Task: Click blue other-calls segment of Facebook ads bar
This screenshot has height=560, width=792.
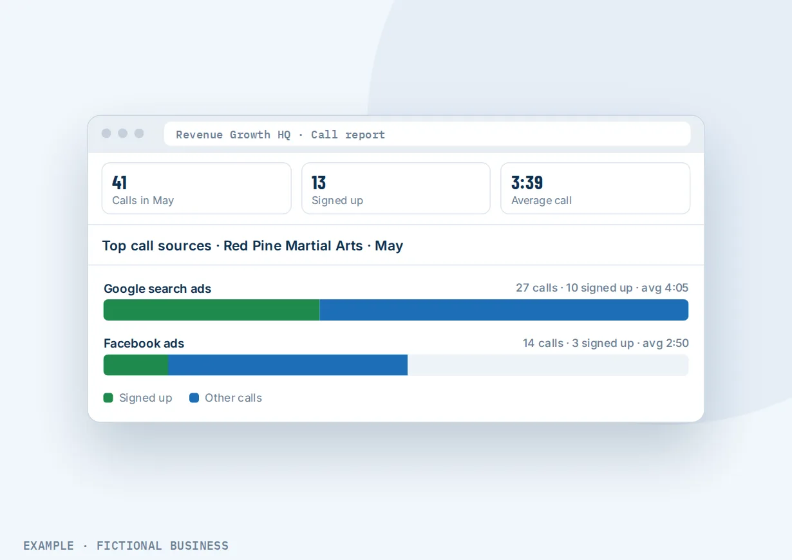Action: 288,365
